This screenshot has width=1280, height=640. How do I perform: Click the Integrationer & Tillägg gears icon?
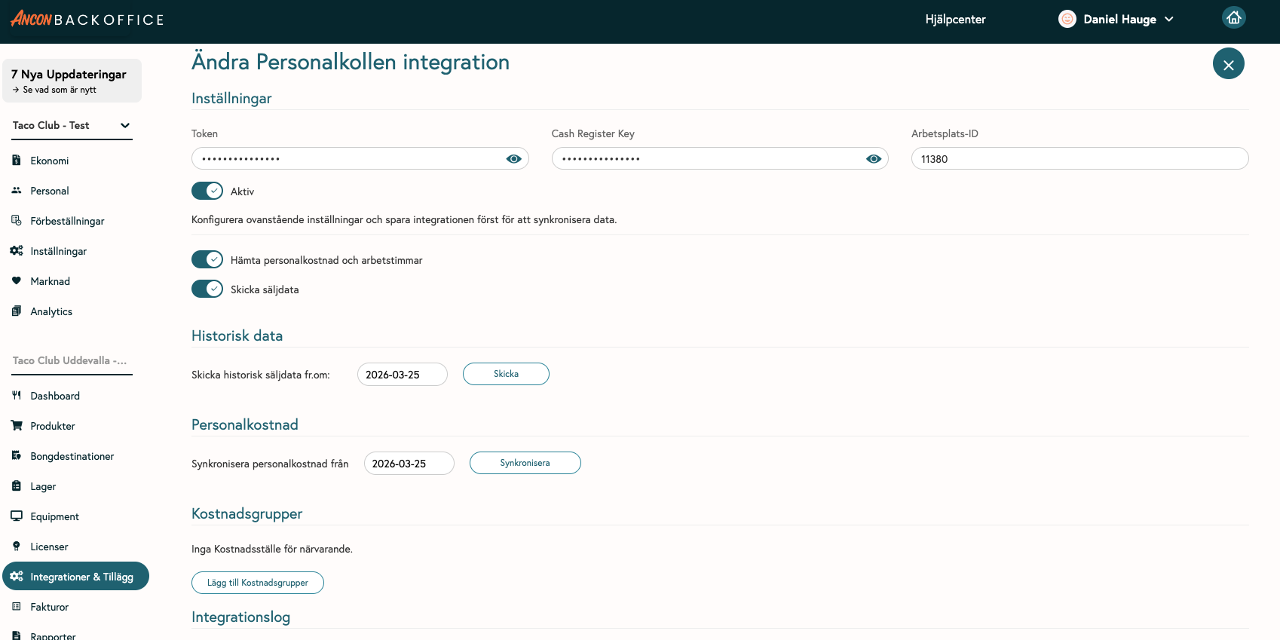click(17, 576)
